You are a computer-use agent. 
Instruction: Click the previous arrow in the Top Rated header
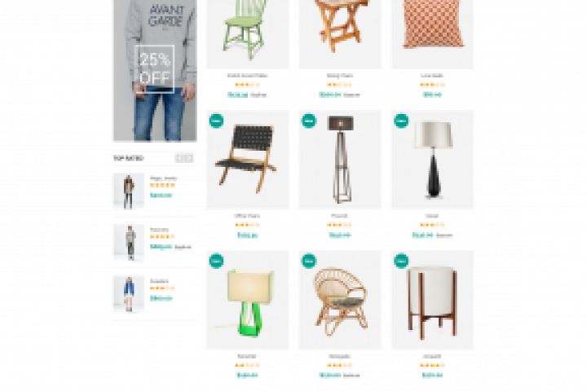pos(179,158)
